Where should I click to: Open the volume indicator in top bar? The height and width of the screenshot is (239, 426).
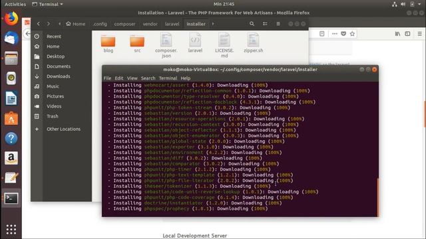403,4
